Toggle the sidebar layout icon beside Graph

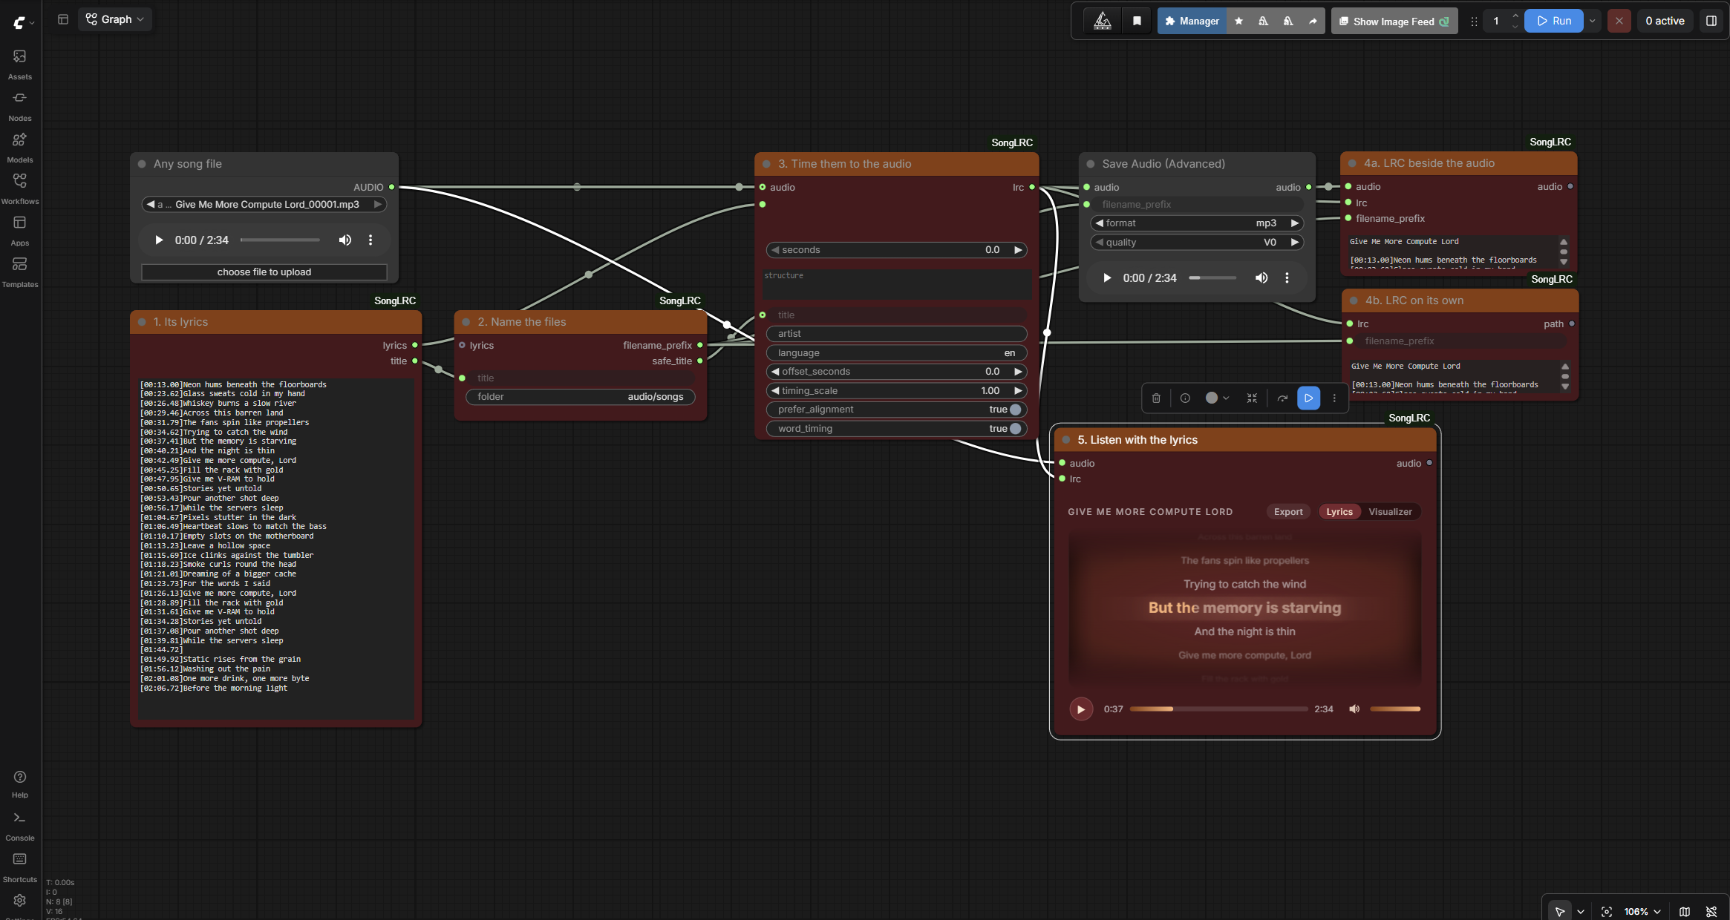[x=63, y=19]
